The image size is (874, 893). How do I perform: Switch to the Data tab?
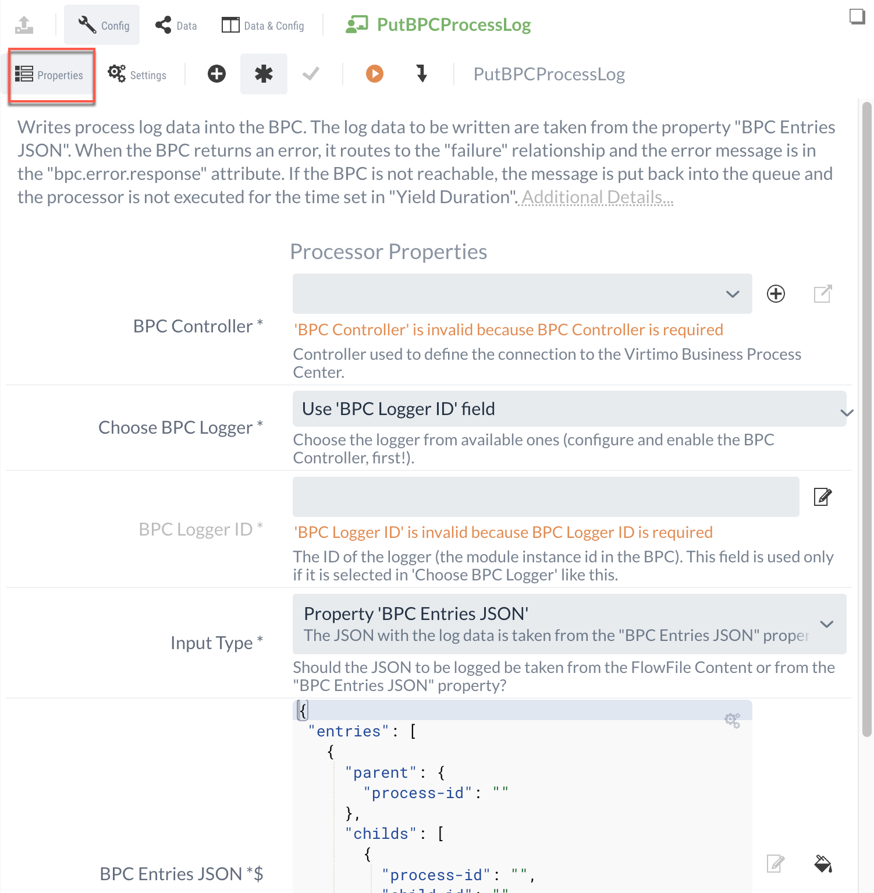[176, 25]
